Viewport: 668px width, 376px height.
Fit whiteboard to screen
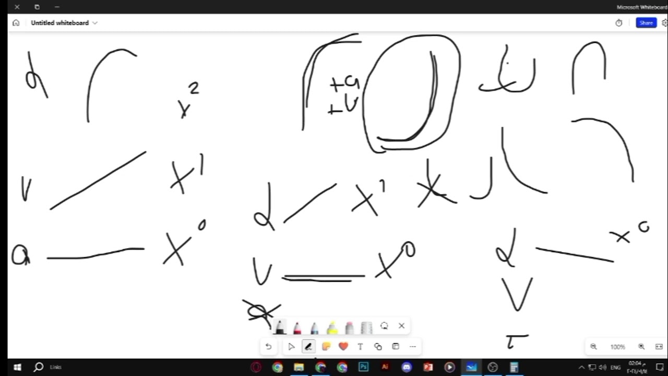(659, 347)
